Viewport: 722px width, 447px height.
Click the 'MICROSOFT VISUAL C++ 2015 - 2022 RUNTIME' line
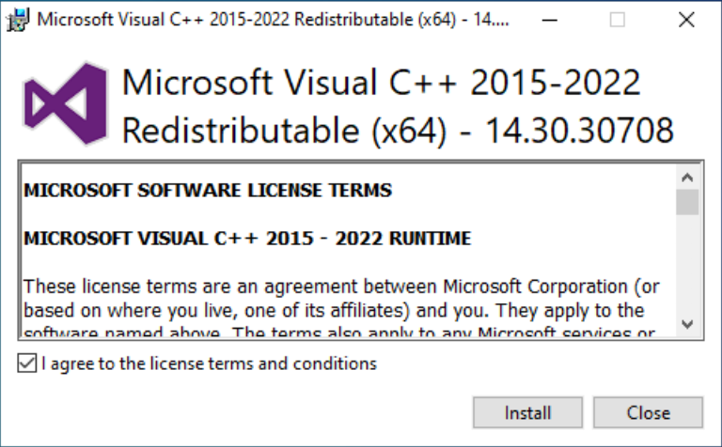247,239
